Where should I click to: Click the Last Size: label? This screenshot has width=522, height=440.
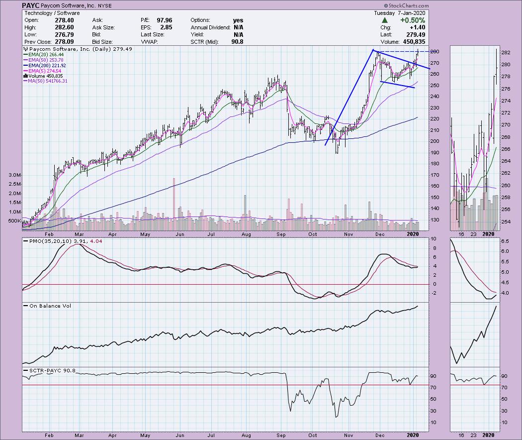[152, 35]
